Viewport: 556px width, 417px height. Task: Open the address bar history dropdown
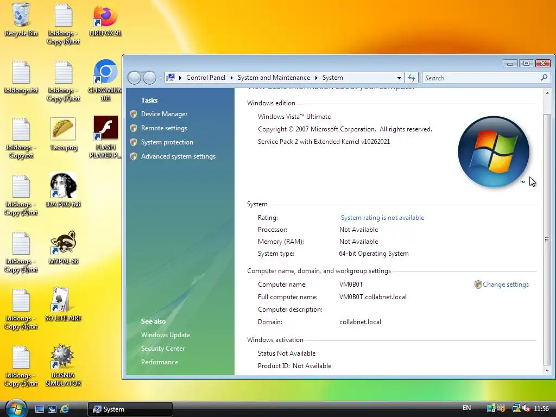(399, 78)
